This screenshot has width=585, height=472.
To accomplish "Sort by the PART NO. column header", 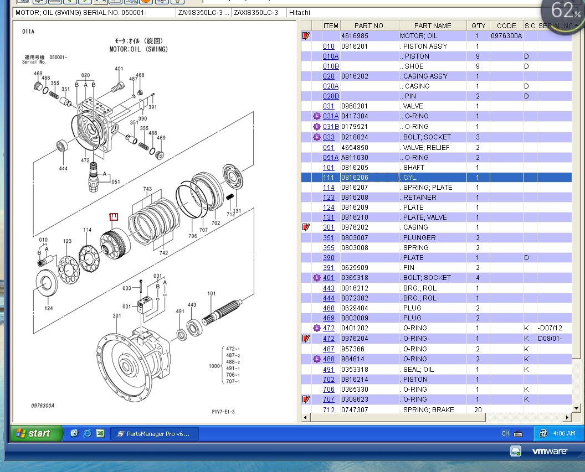I will coord(369,25).
